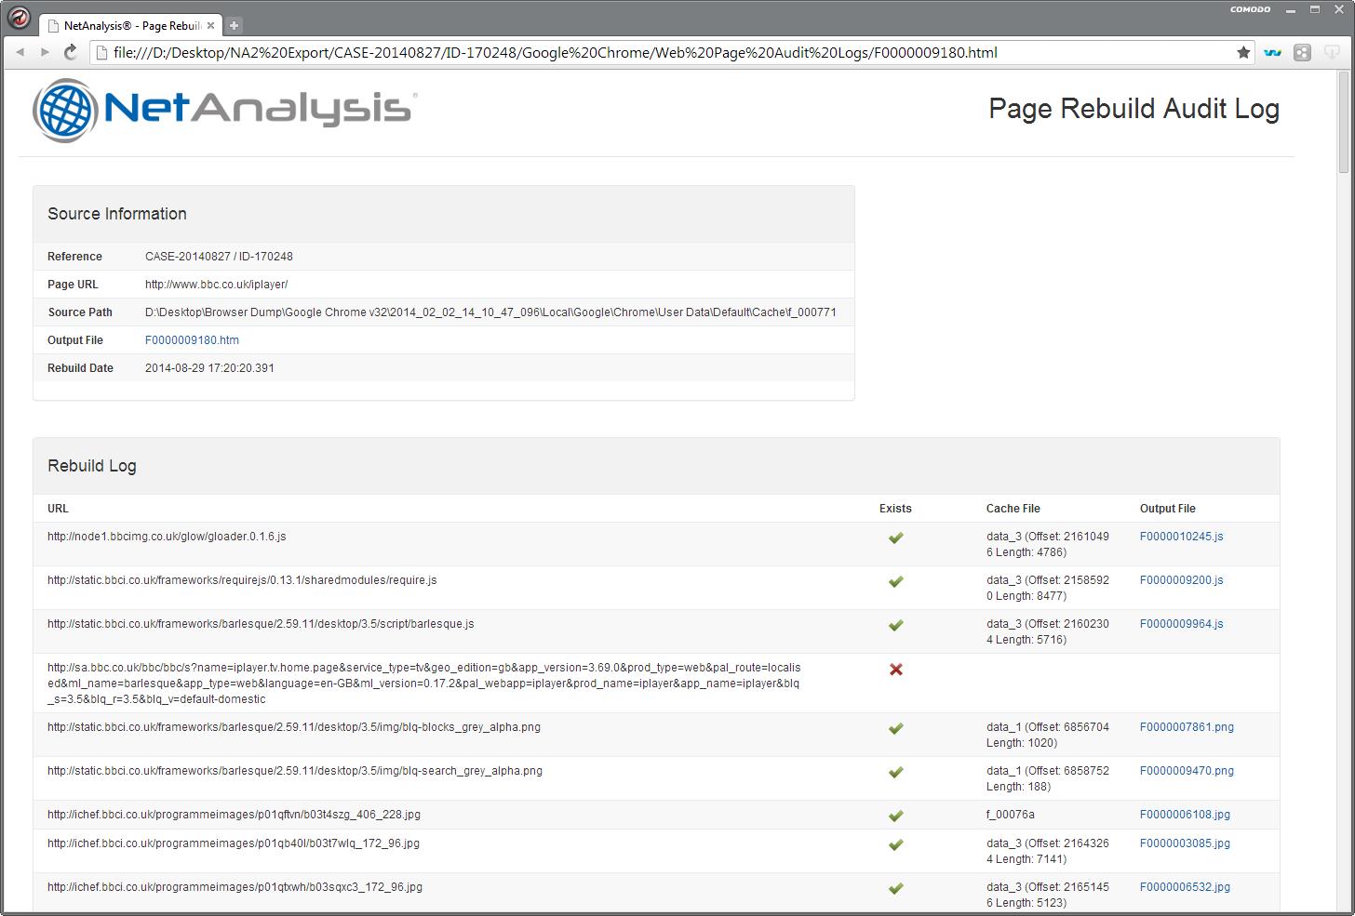Click the Exists column header
The width and height of the screenshot is (1355, 916).
click(895, 509)
